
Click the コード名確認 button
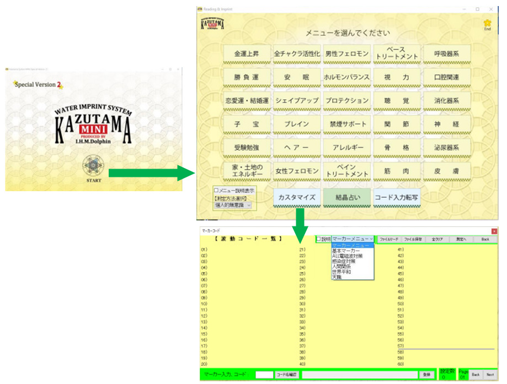pos(287,375)
